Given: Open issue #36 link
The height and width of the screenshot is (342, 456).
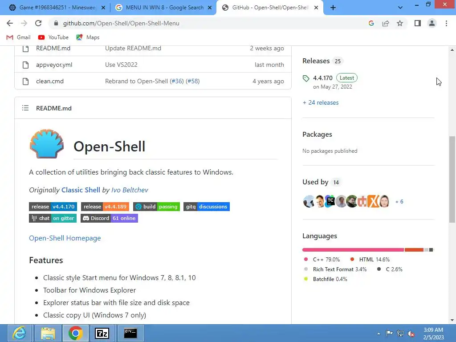Looking at the screenshot, I should (177, 81).
